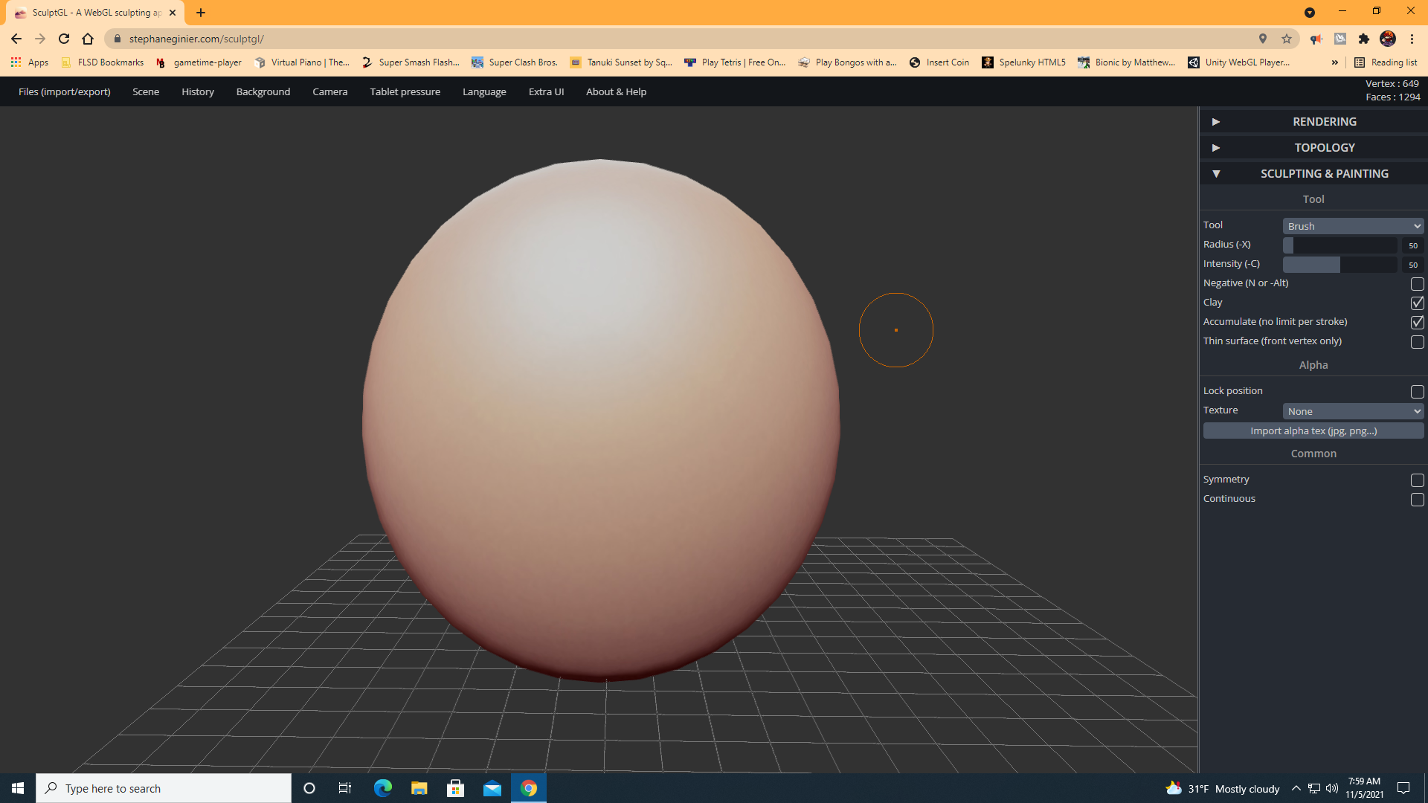Open the Spelunky HTML5 bookmark

(x=1030, y=62)
